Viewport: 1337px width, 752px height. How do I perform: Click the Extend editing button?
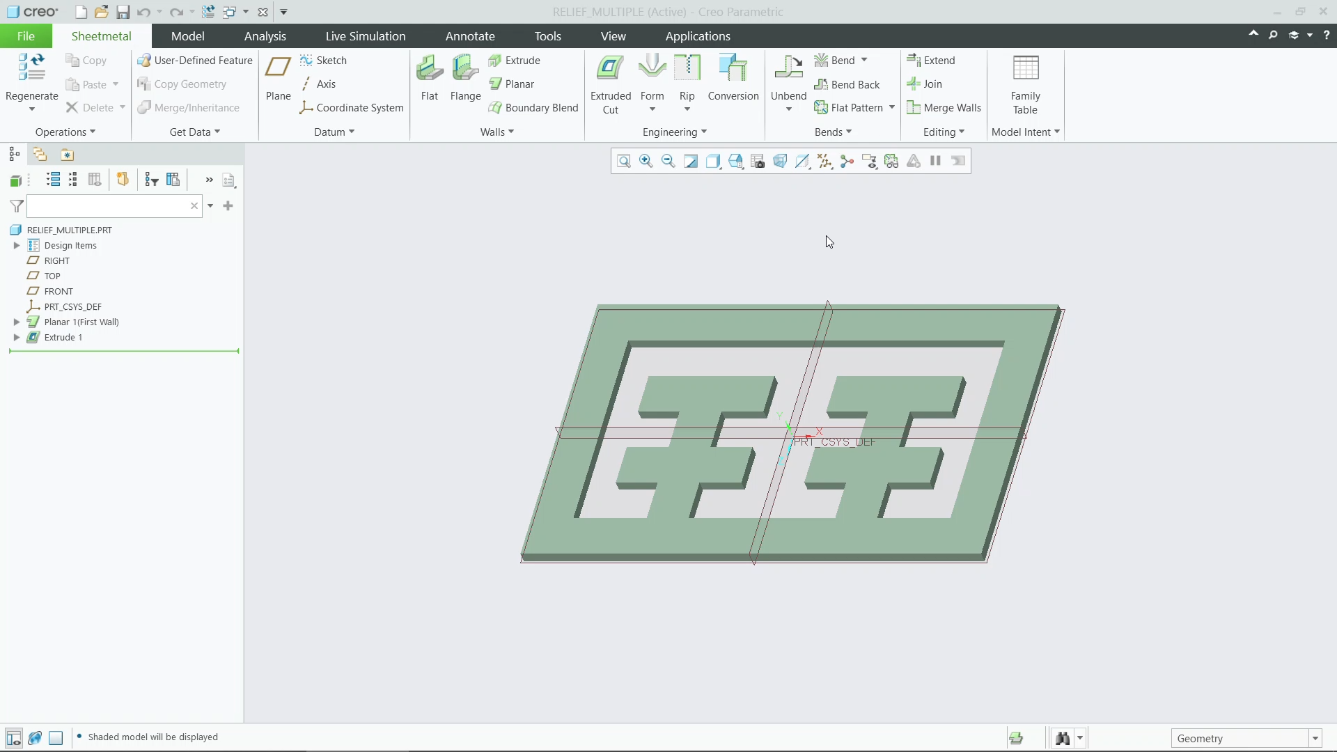click(931, 61)
